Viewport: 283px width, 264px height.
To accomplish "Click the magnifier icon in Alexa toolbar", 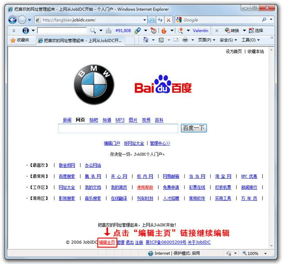I will 93,30.
